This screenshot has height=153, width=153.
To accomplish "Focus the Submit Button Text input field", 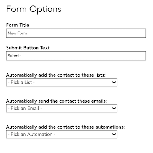I will [x=76, y=56].
